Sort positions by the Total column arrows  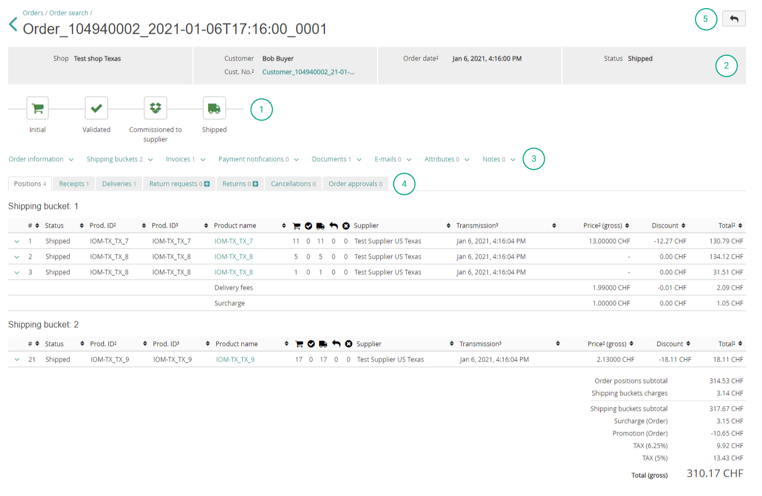tap(739, 226)
